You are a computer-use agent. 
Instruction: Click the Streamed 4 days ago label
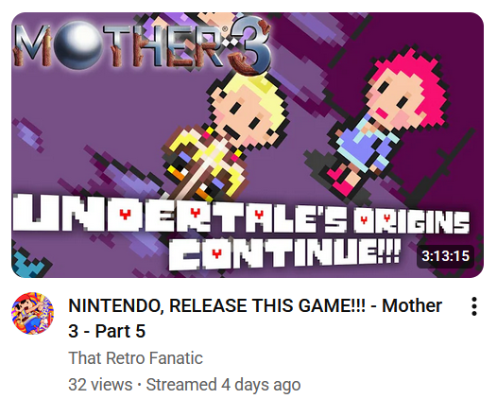pos(223,385)
